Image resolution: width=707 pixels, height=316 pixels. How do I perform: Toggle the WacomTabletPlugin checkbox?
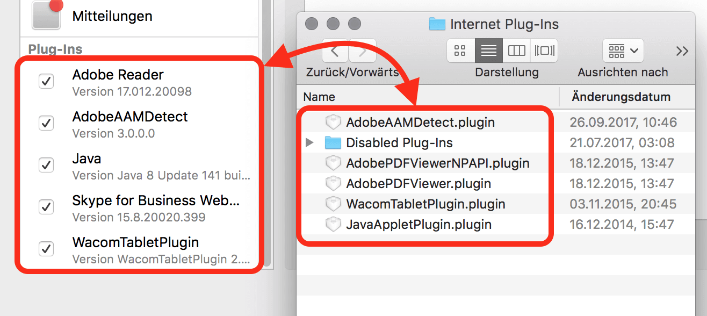47,249
